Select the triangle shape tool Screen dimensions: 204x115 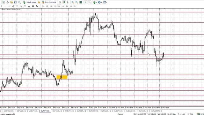pos(29,6)
